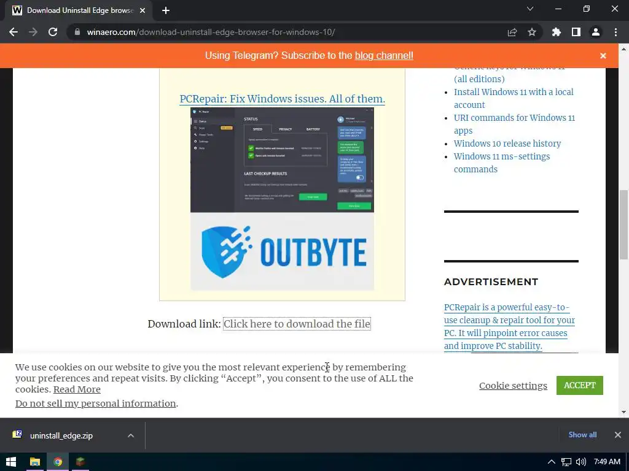
Task: Dismiss the Telegram banner
Action: tap(603, 56)
